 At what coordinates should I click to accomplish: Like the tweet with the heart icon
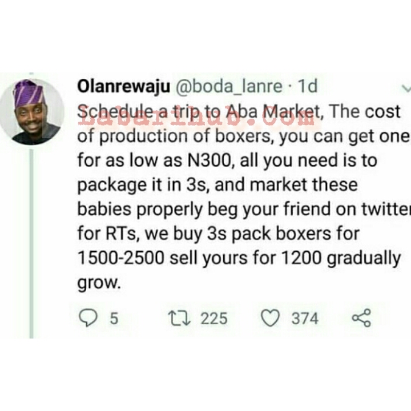[270, 318]
